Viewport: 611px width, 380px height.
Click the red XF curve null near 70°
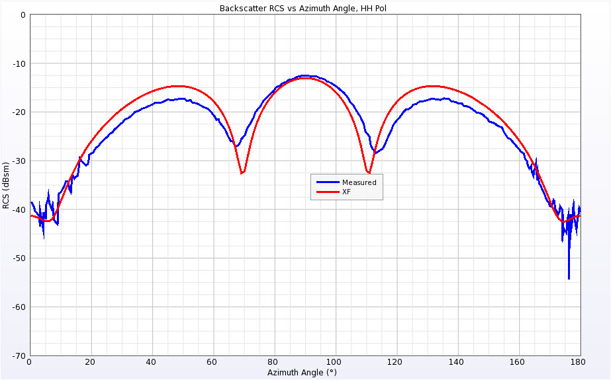point(242,172)
